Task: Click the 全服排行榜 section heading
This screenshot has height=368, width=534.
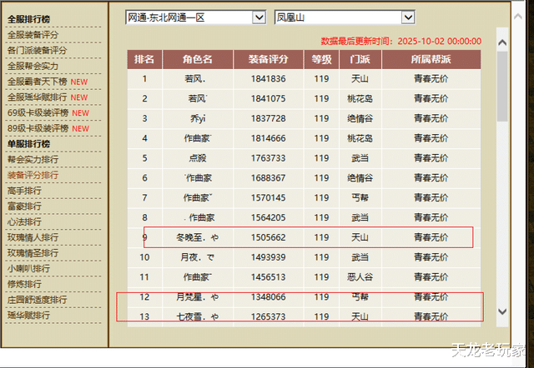Action: coord(29,19)
